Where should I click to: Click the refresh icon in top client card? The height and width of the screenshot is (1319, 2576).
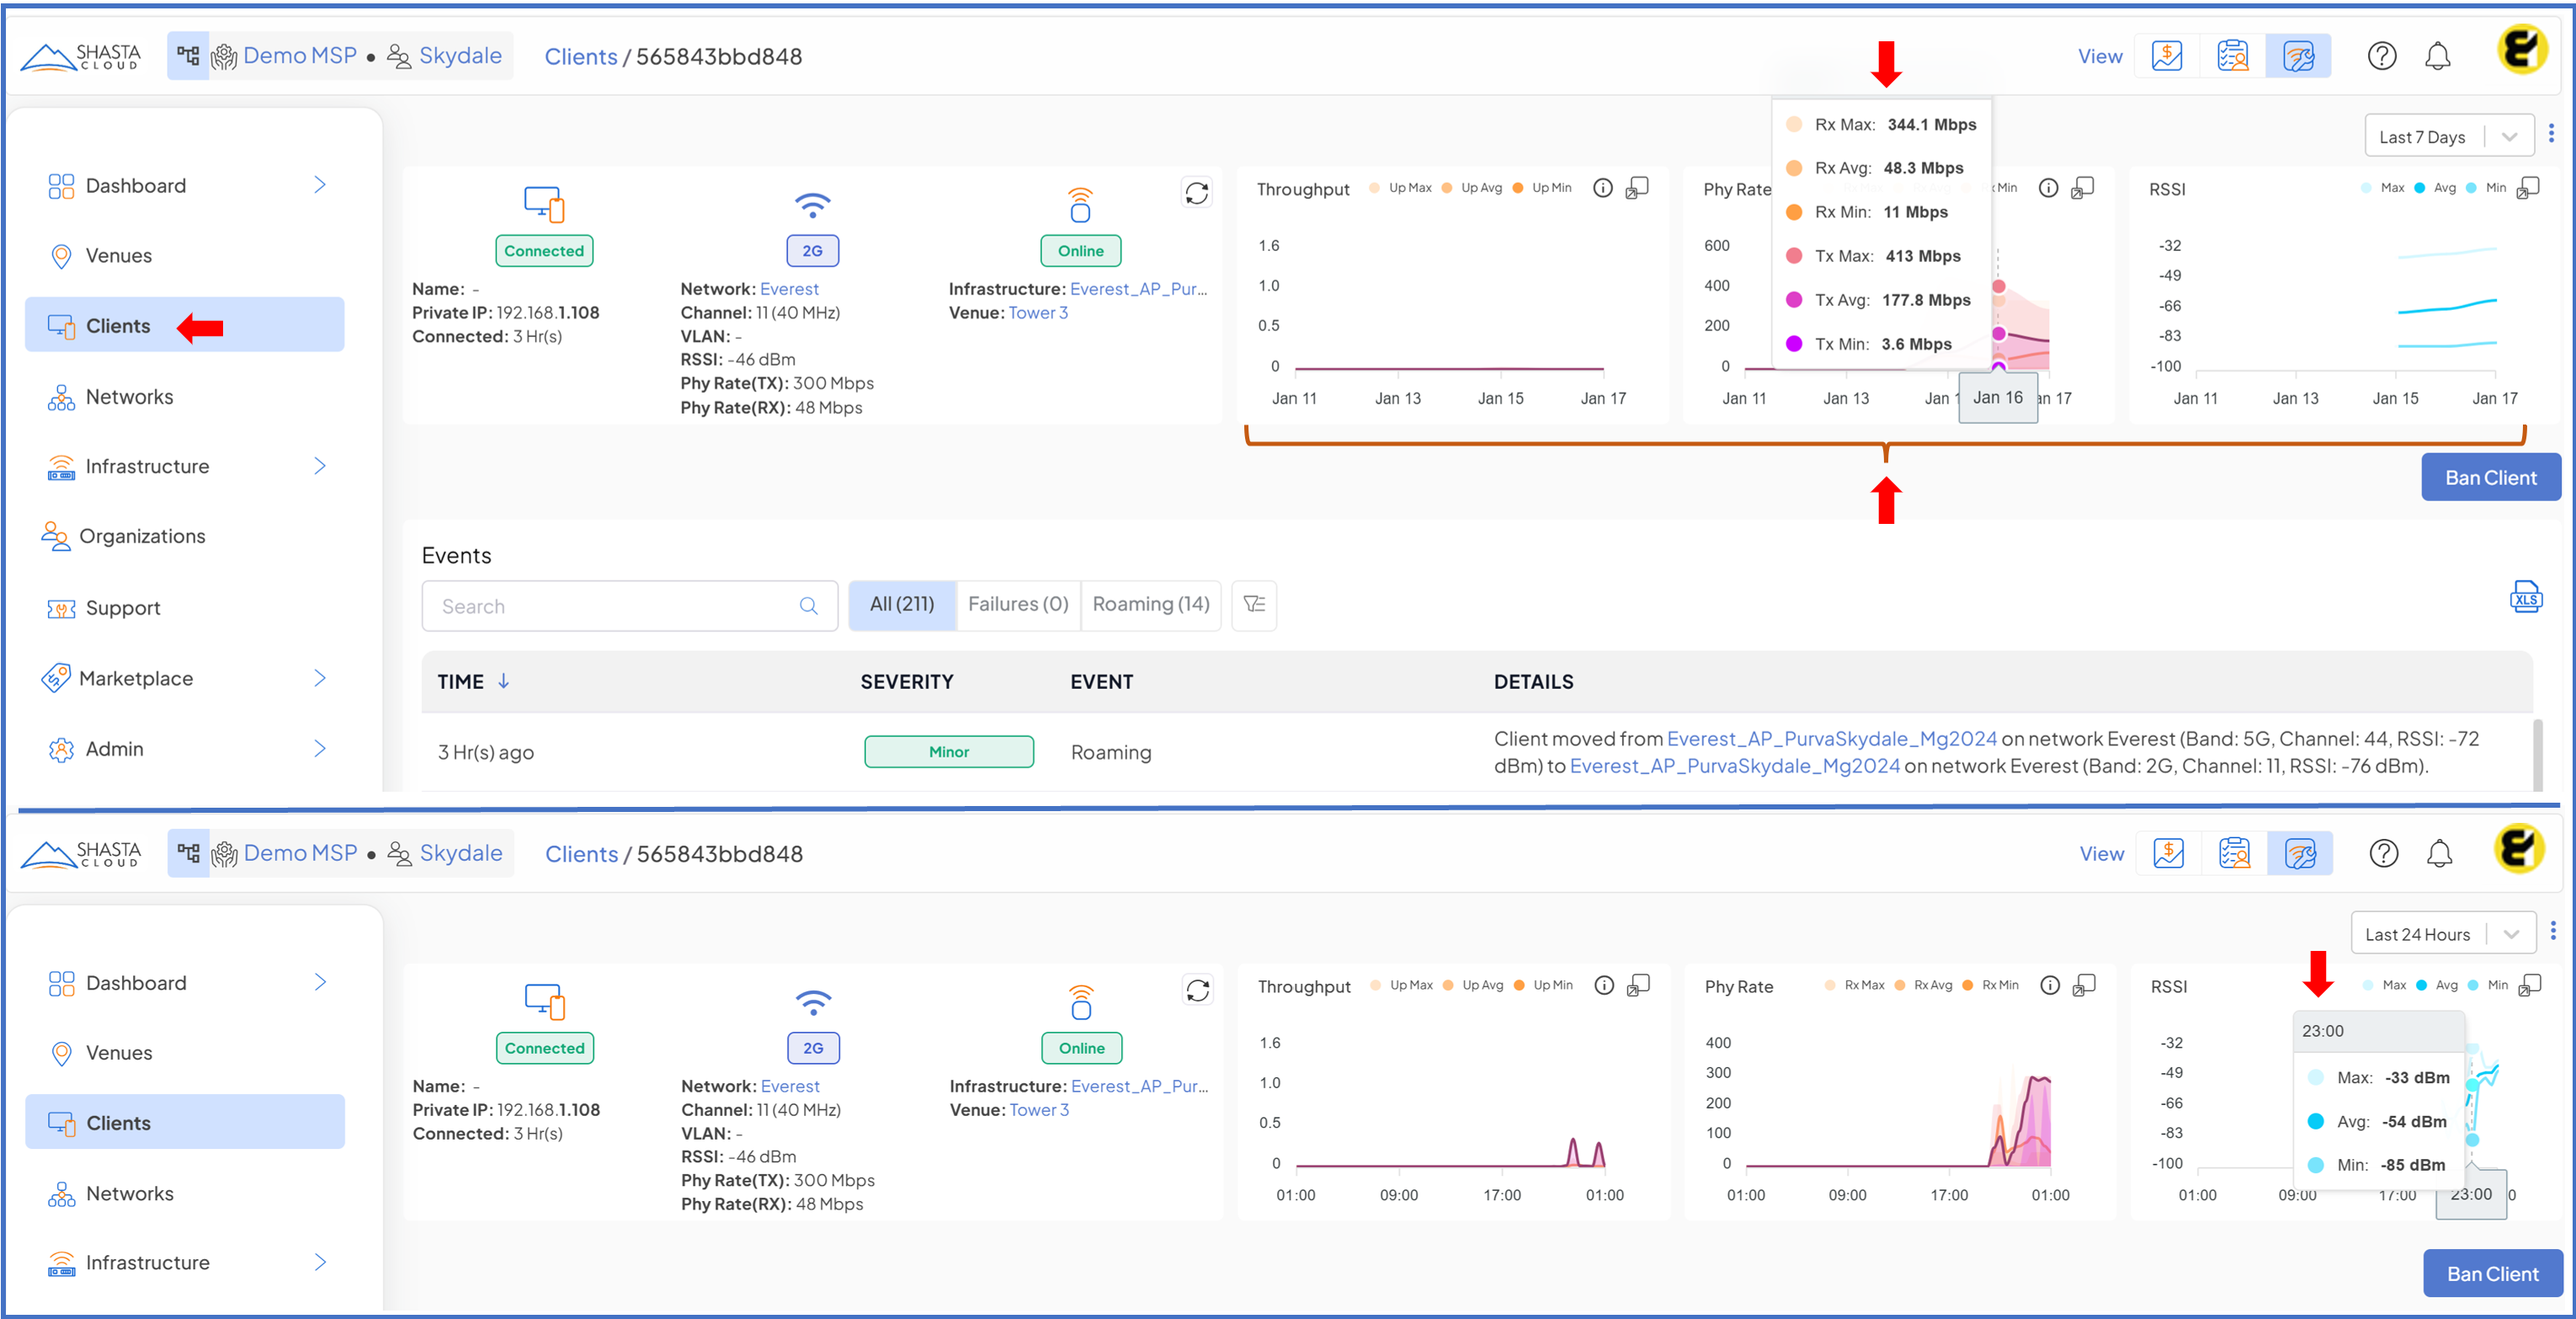click(1197, 193)
